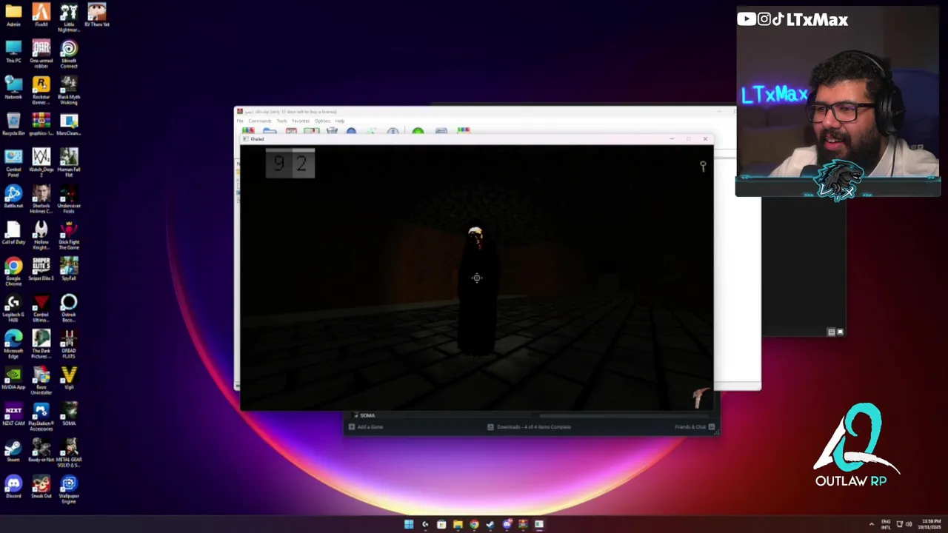This screenshot has height=533, width=948.
Task: Open the Google Chrome desktop shortcut
Action: [x=13, y=271]
